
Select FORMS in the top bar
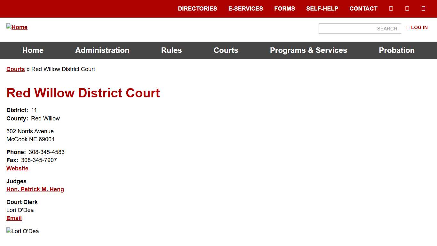(x=284, y=9)
